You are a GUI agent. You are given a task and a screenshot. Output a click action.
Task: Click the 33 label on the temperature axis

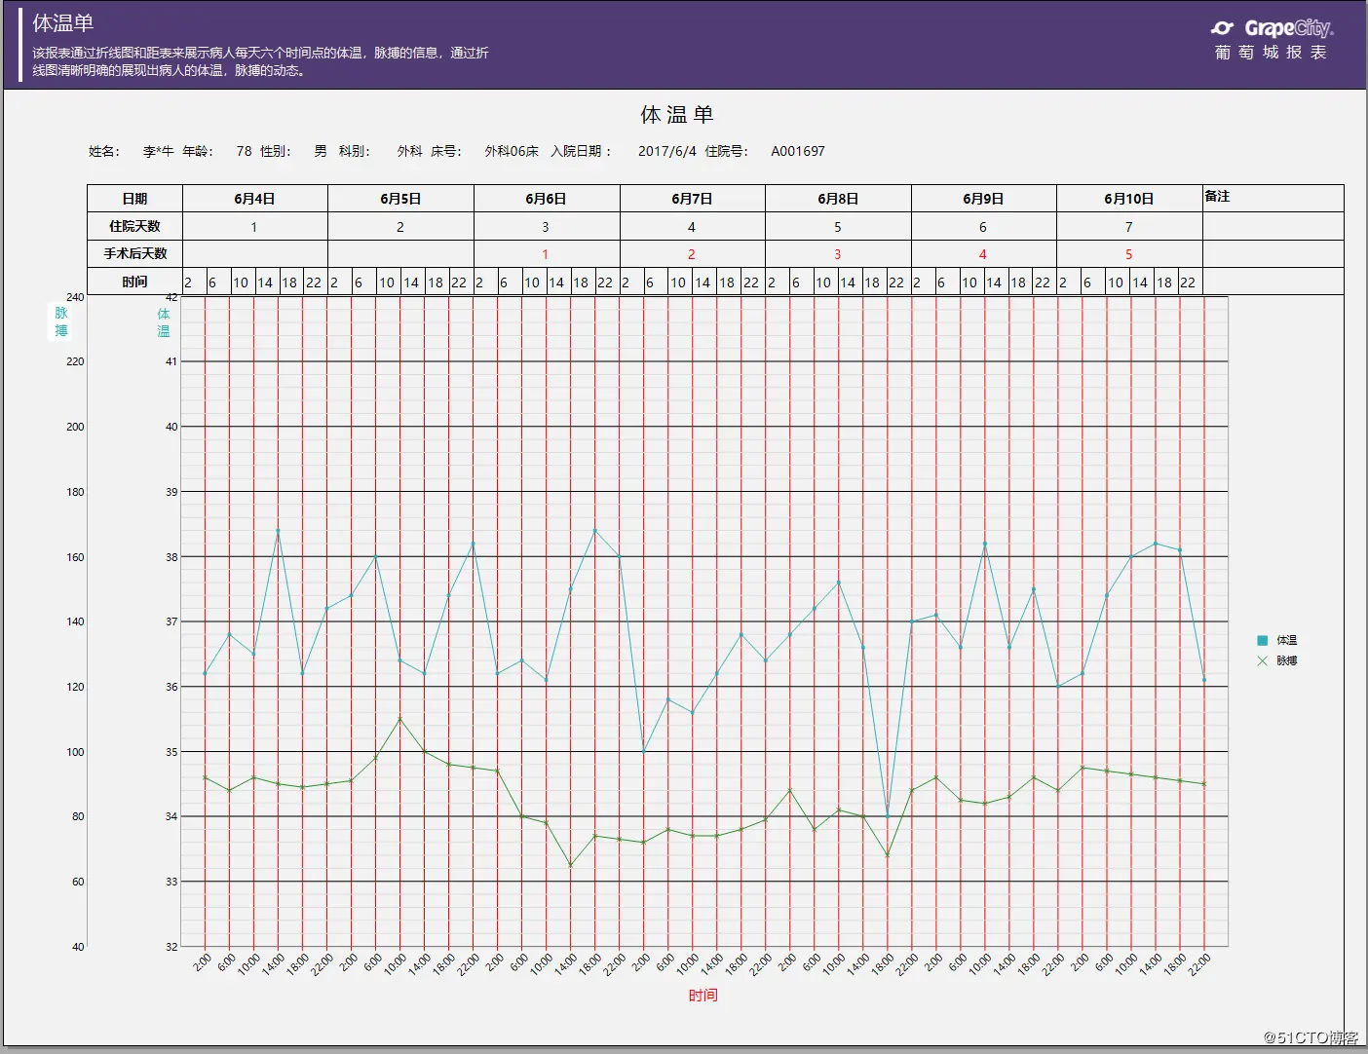[x=171, y=882]
